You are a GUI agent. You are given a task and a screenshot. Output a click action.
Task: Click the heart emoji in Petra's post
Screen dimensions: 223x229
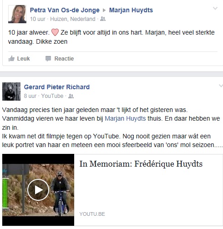pyautogui.click(x=55, y=32)
